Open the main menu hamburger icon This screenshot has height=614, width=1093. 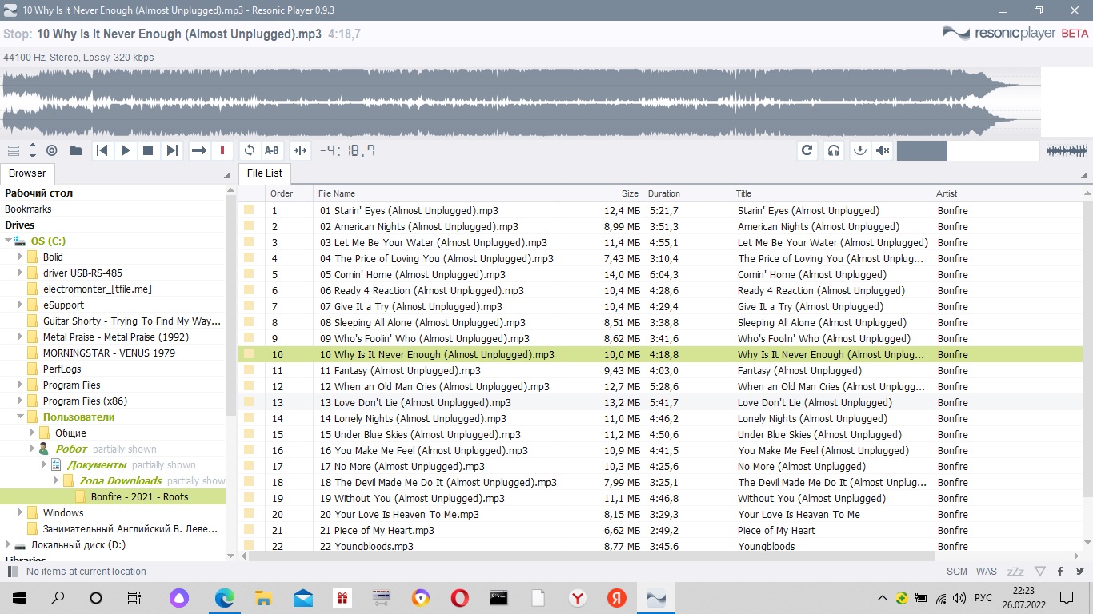[x=13, y=150]
